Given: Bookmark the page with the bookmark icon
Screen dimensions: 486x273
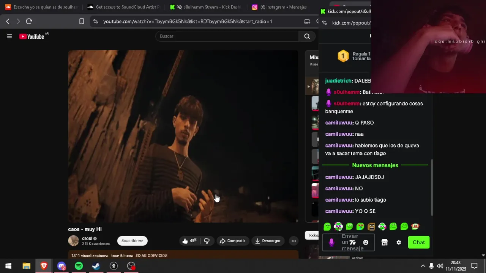Looking at the screenshot, I should 82,21.
